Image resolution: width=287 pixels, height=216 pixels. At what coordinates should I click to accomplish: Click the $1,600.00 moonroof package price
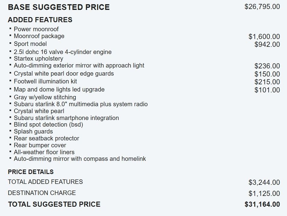[264, 37]
